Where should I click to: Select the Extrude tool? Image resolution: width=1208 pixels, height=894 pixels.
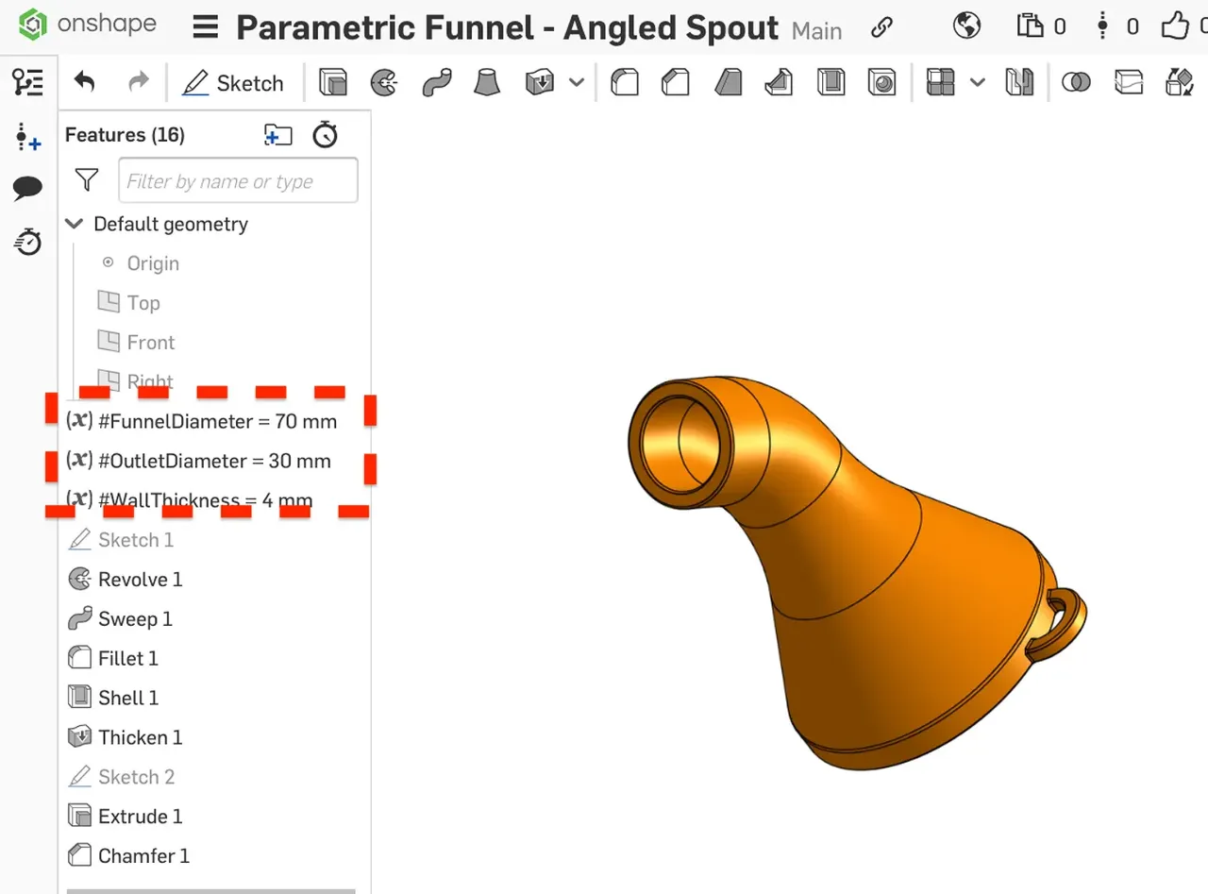coord(332,82)
